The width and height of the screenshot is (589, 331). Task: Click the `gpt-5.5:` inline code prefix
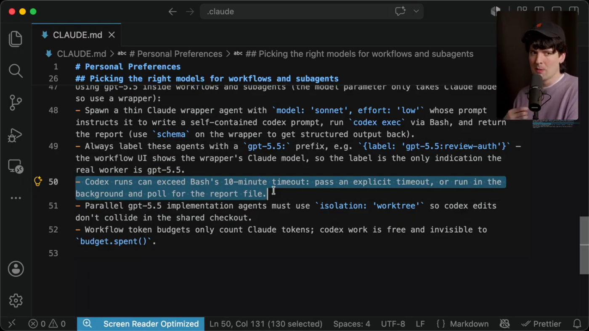pos(267,146)
